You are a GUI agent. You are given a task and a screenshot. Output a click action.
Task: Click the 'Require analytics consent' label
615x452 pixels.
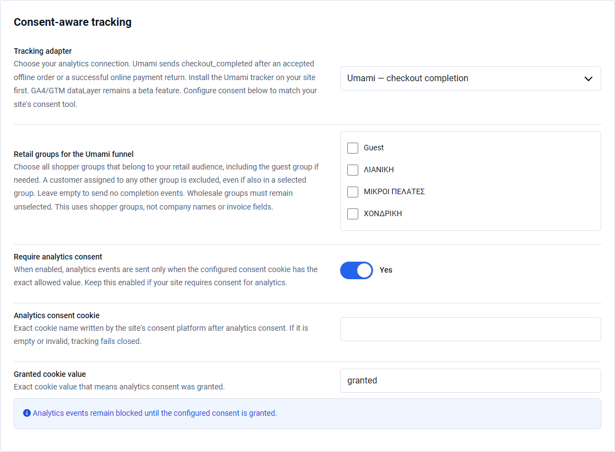coord(58,257)
